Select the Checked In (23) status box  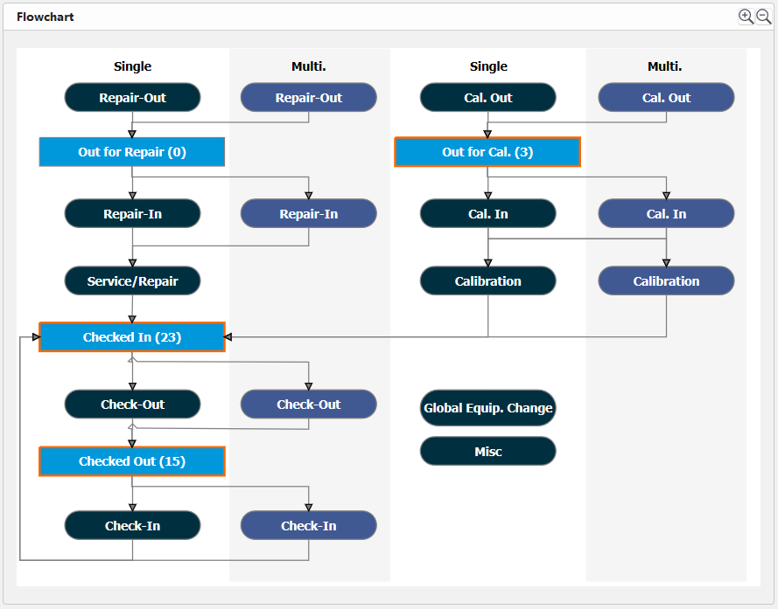point(132,337)
